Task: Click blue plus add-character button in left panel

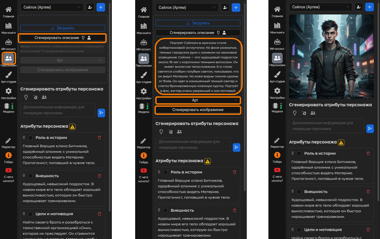Action: 101,7
